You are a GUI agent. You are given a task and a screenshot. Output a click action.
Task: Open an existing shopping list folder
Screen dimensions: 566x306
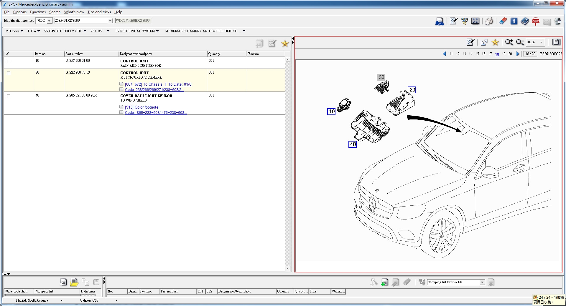(74, 282)
